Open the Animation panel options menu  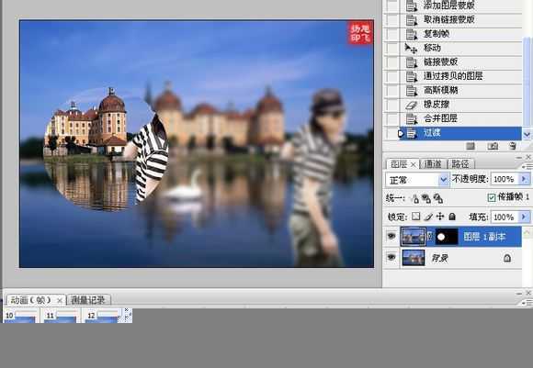point(527,302)
